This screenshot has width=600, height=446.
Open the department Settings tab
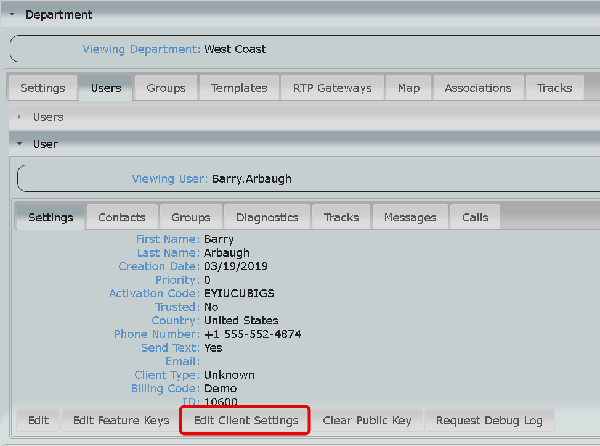[x=43, y=88]
